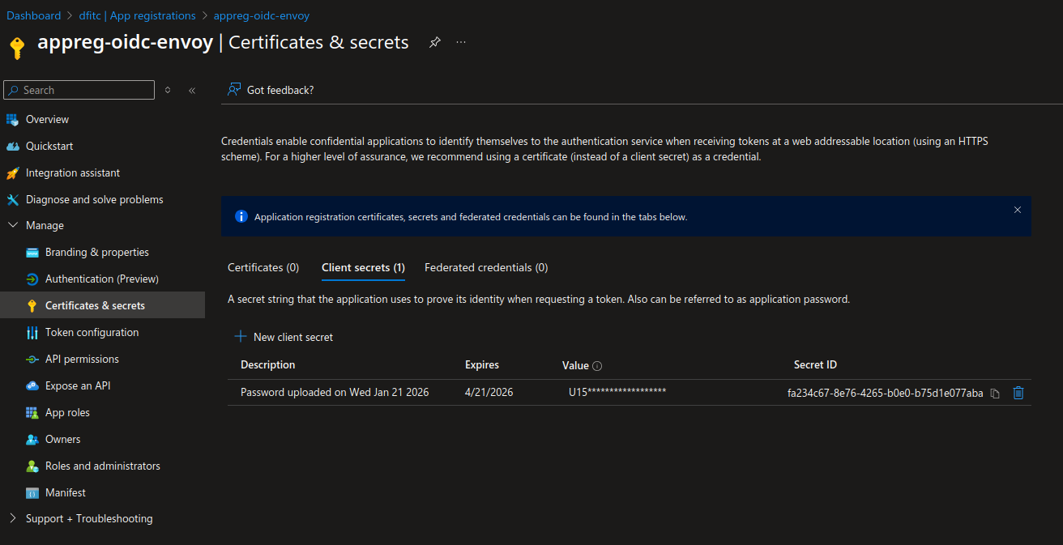Image resolution: width=1063 pixels, height=545 pixels.
Task: Click the Got feedback icon
Action: click(x=234, y=90)
